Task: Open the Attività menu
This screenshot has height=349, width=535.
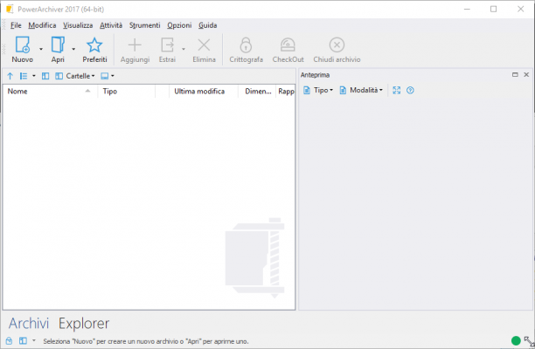Action: click(111, 25)
